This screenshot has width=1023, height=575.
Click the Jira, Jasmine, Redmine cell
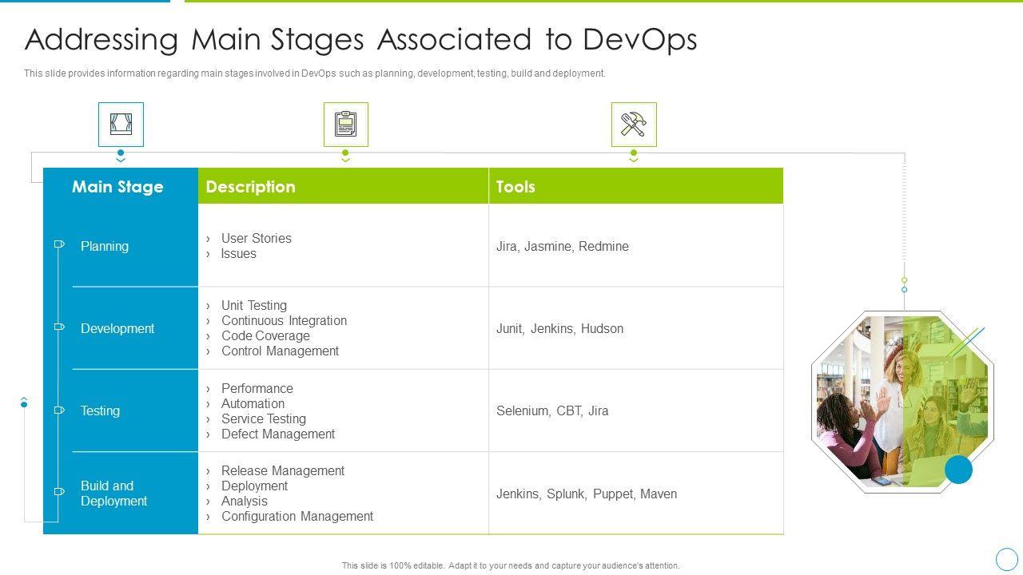point(563,247)
